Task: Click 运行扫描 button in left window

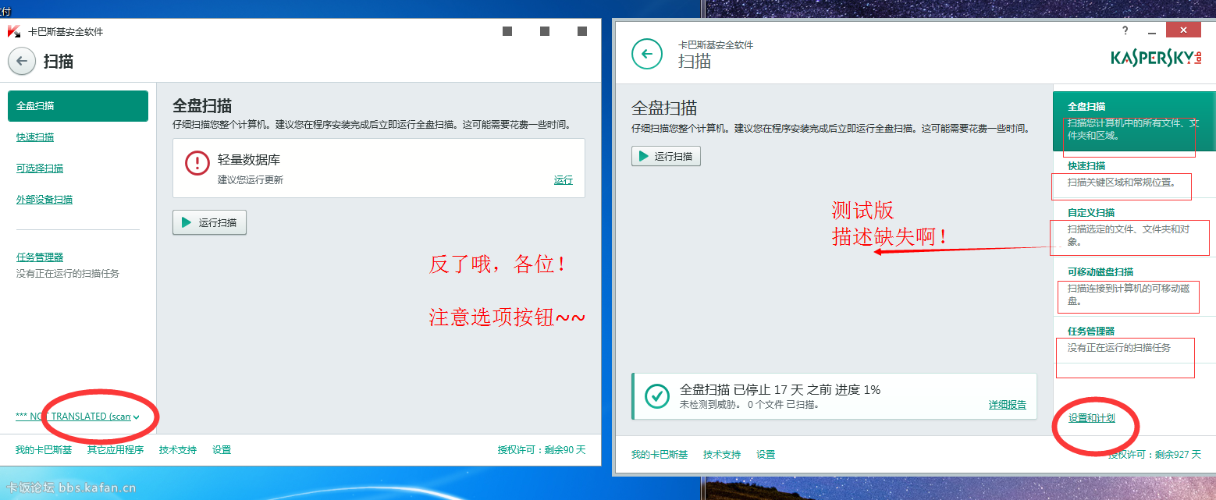Action: click(x=210, y=222)
